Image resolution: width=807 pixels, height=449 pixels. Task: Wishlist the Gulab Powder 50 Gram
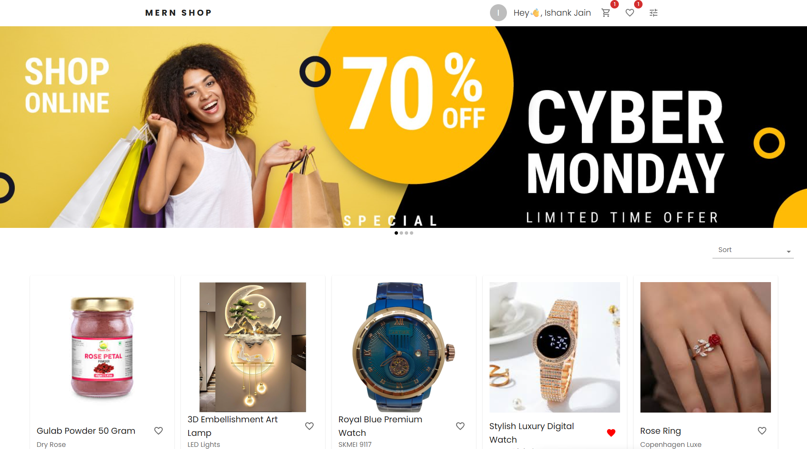point(159,431)
